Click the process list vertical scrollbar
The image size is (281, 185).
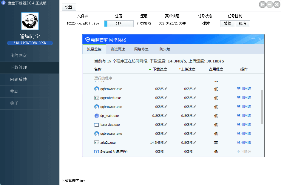(x=262, y=107)
